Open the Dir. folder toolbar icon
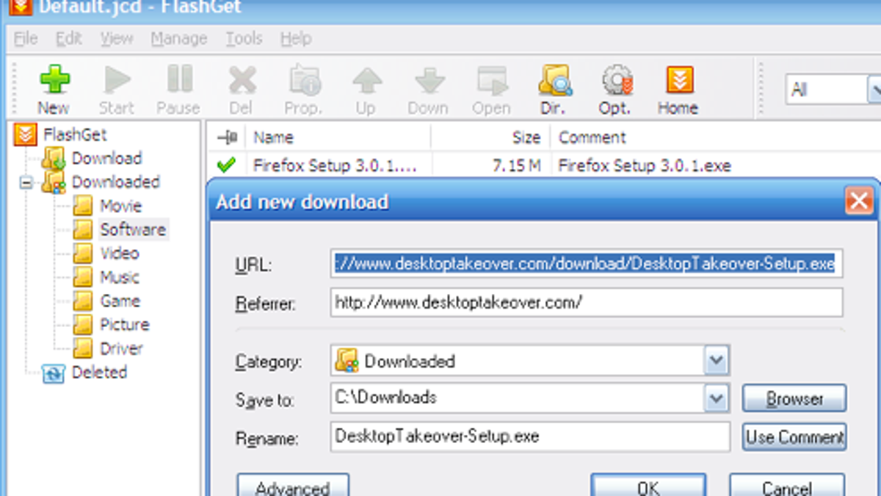This screenshot has height=496, width=881. (553, 90)
